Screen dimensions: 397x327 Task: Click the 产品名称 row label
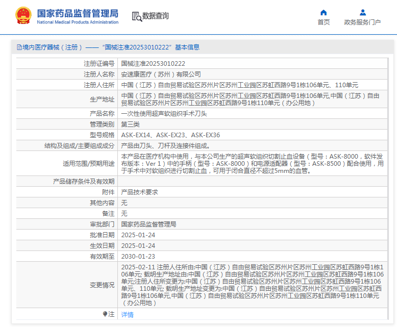(x=102, y=114)
